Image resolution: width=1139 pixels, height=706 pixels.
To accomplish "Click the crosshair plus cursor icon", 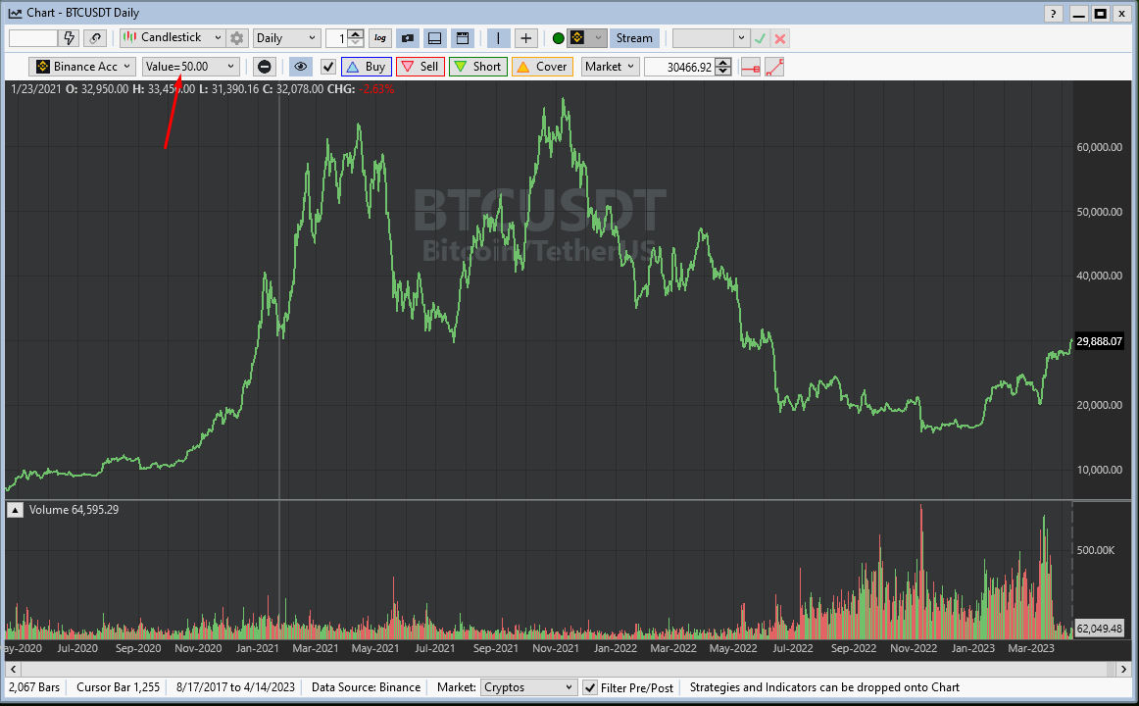I will tap(526, 38).
